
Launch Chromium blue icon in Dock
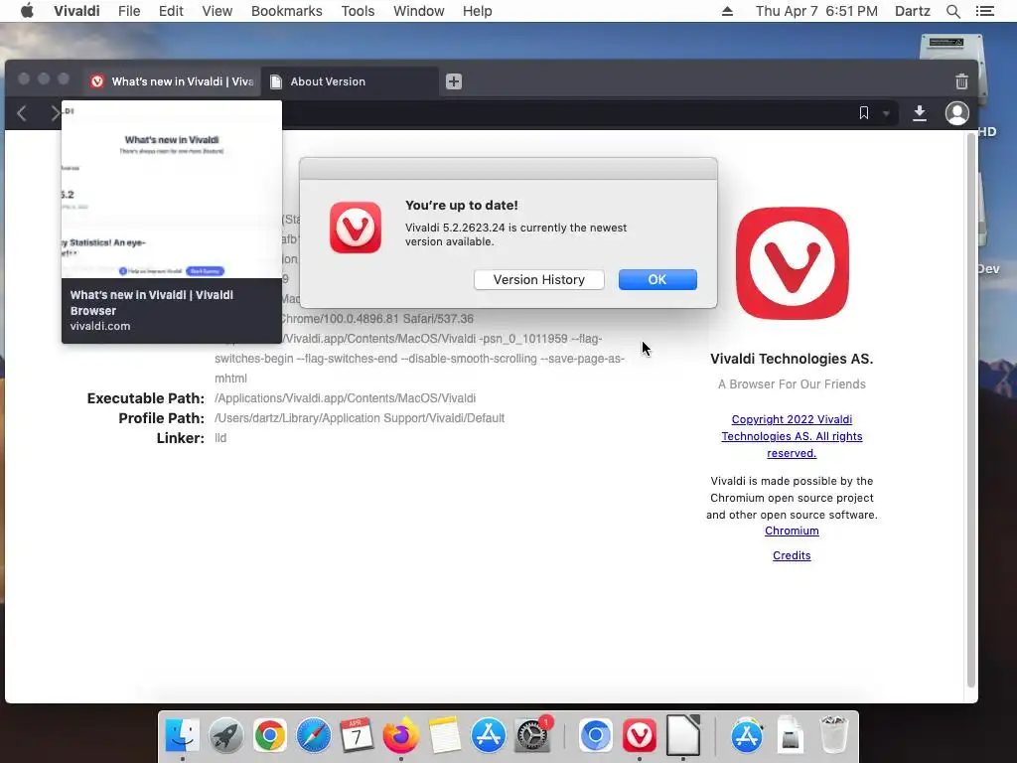point(596,736)
